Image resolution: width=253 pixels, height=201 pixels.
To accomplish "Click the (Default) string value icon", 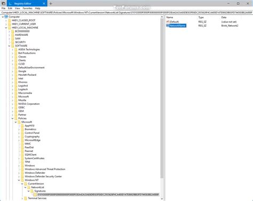I will (168, 22).
